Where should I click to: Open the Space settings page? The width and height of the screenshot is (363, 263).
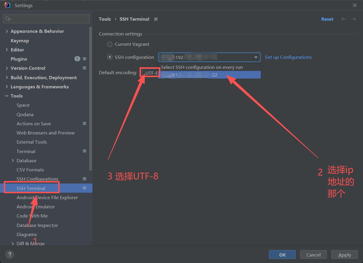(23, 105)
